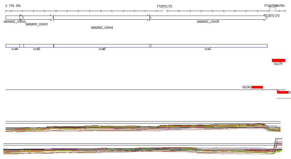291x159 pixels.
Task: Click the red S1175 segment bar
Action: 278,60
